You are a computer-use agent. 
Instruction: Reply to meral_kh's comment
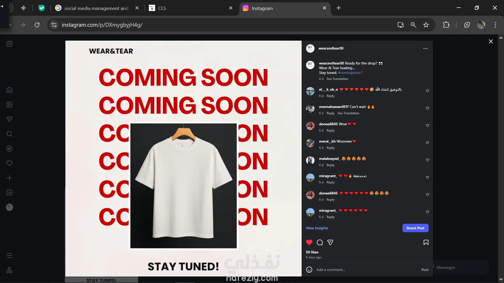click(330, 148)
